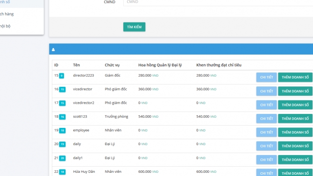View CHI TIẾT for vicedirector2
Screen dimensions: 313x176
(x=266, y=105)
